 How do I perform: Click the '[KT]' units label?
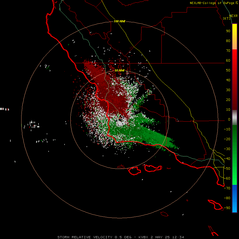pyautogui.click(x=227, y=18)
